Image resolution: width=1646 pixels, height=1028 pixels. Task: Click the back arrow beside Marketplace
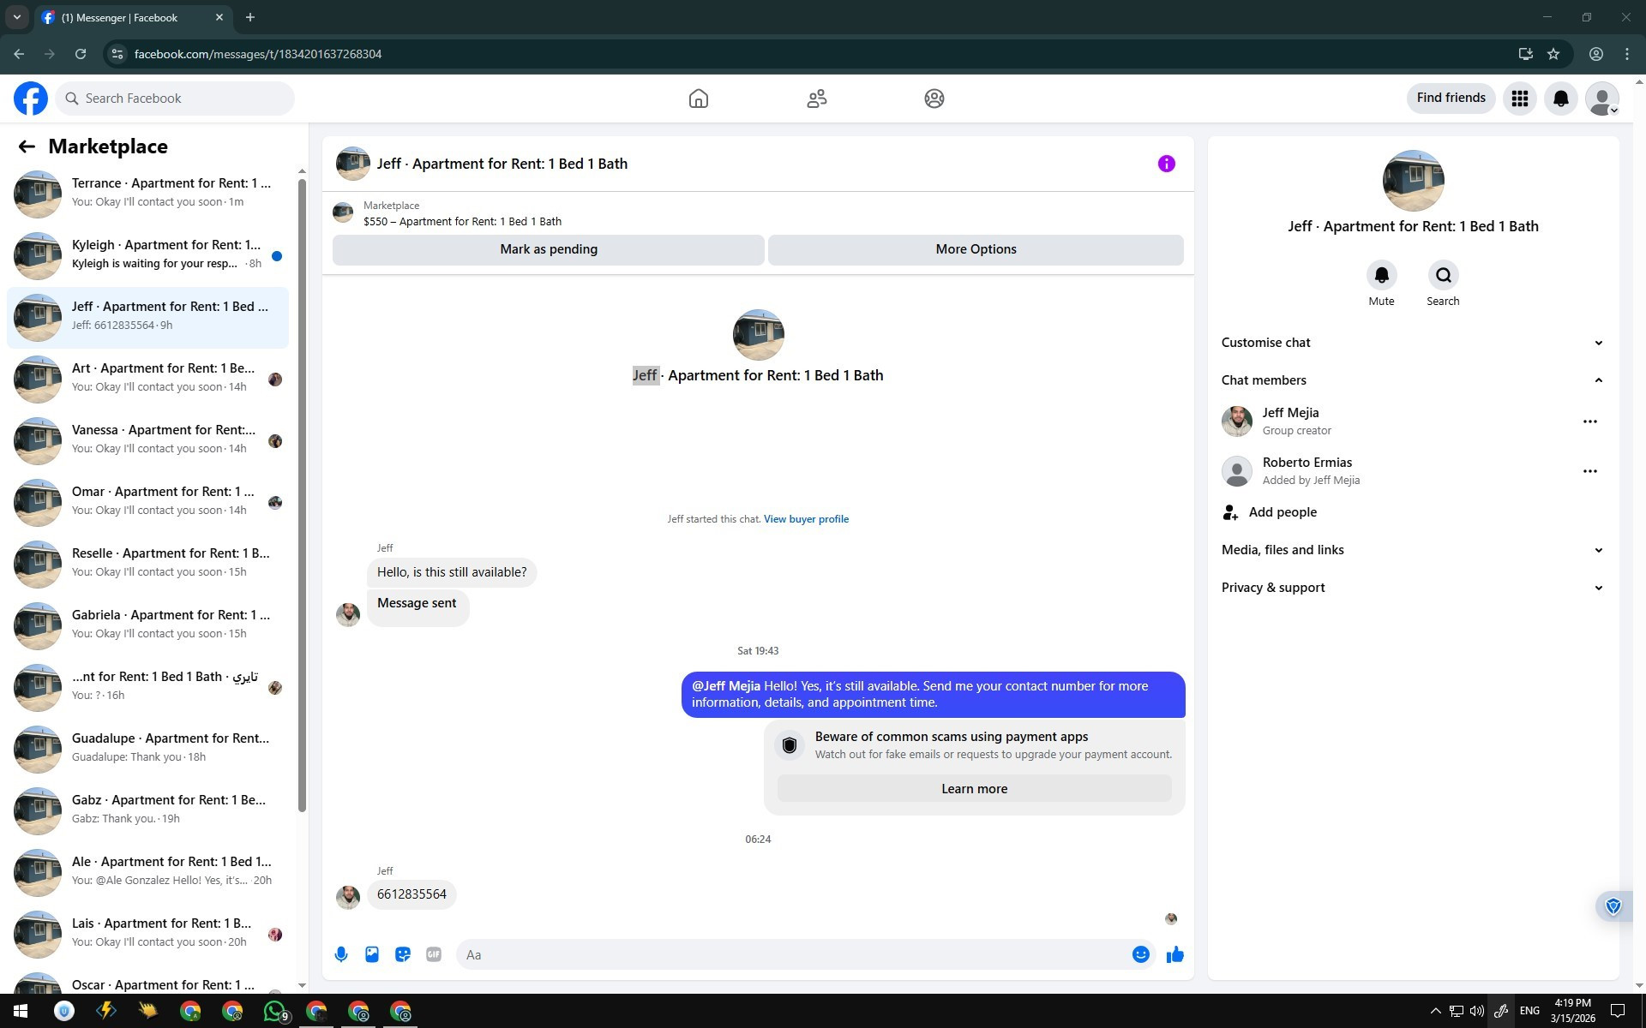click(27, 146)
